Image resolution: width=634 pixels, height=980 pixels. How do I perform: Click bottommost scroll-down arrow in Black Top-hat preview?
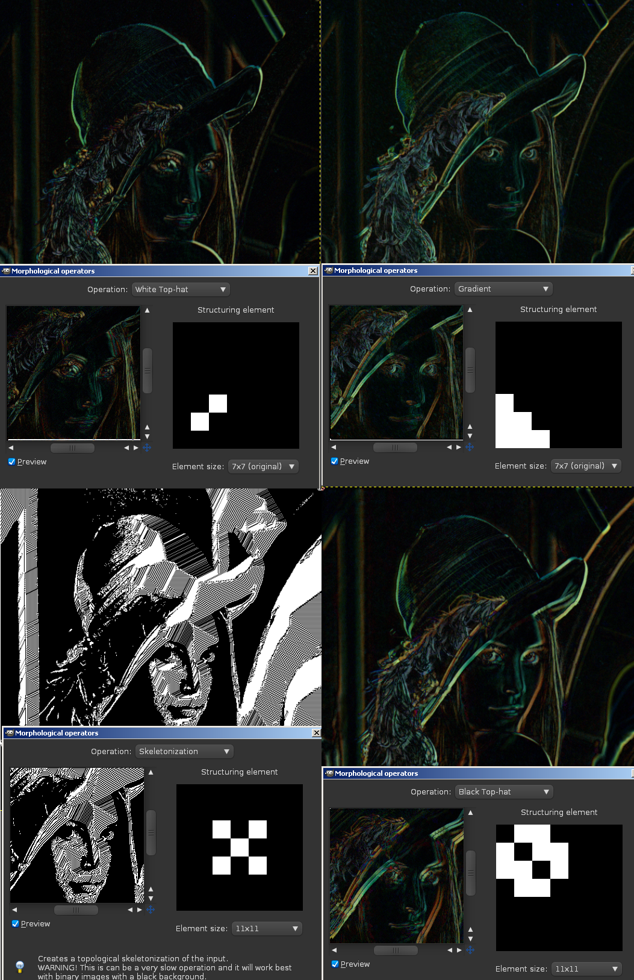click(470, 939)
